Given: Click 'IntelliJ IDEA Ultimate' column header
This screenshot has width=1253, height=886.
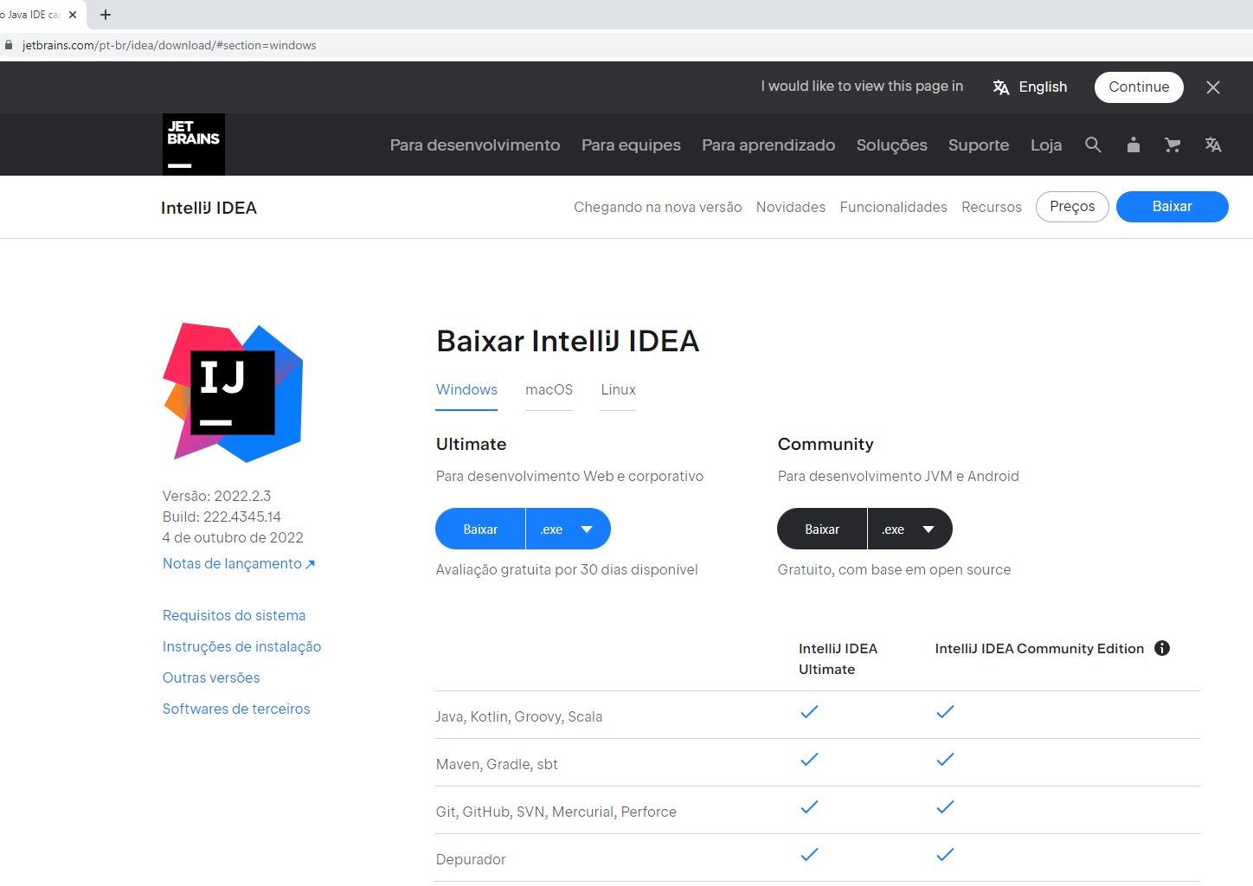Looking at the screenshot, I should click(838, 659).
